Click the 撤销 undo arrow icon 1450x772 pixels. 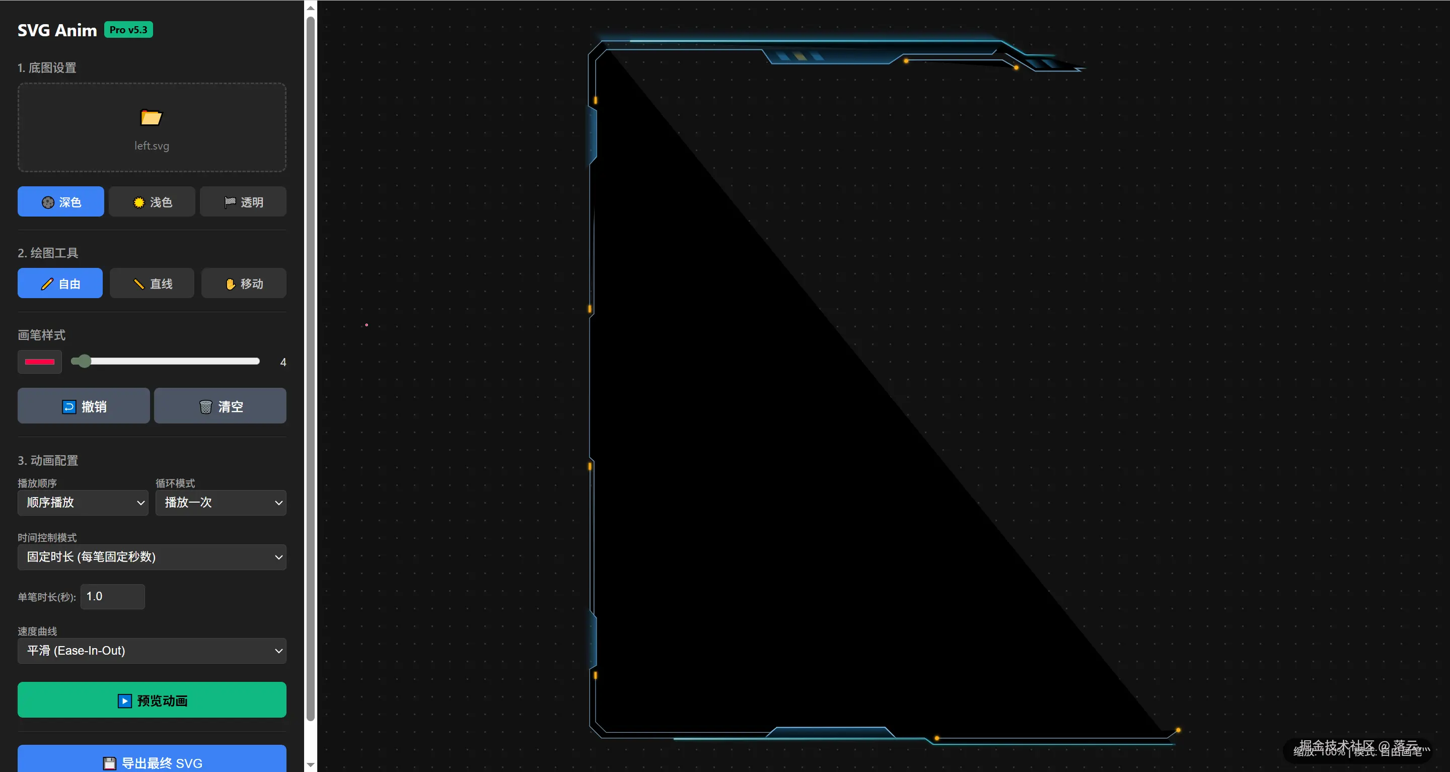68,406
